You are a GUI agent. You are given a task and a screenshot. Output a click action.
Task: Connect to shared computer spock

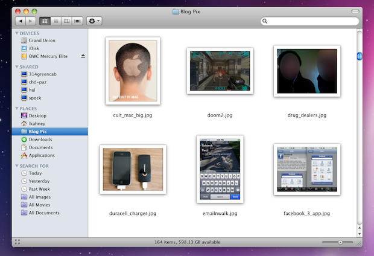35,97
